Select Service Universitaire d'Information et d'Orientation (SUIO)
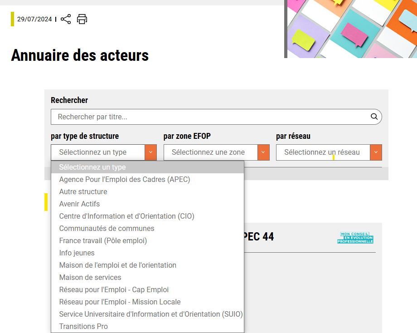The image size is (417, 333). click(147, 314)
